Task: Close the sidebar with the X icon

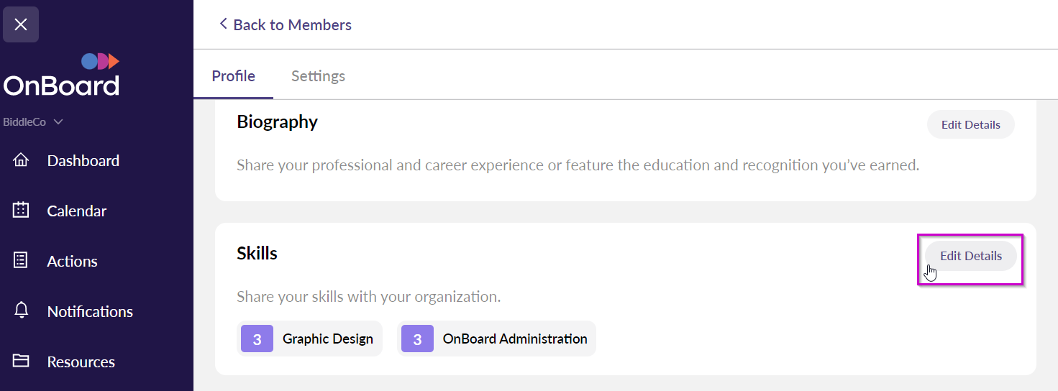Action: click(21, 24)
